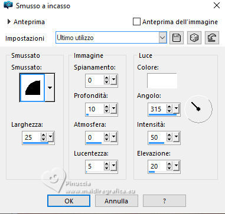Increase Larghezza value with up arrow
Screen dimensions: 225x214
[x=44, y=135]
